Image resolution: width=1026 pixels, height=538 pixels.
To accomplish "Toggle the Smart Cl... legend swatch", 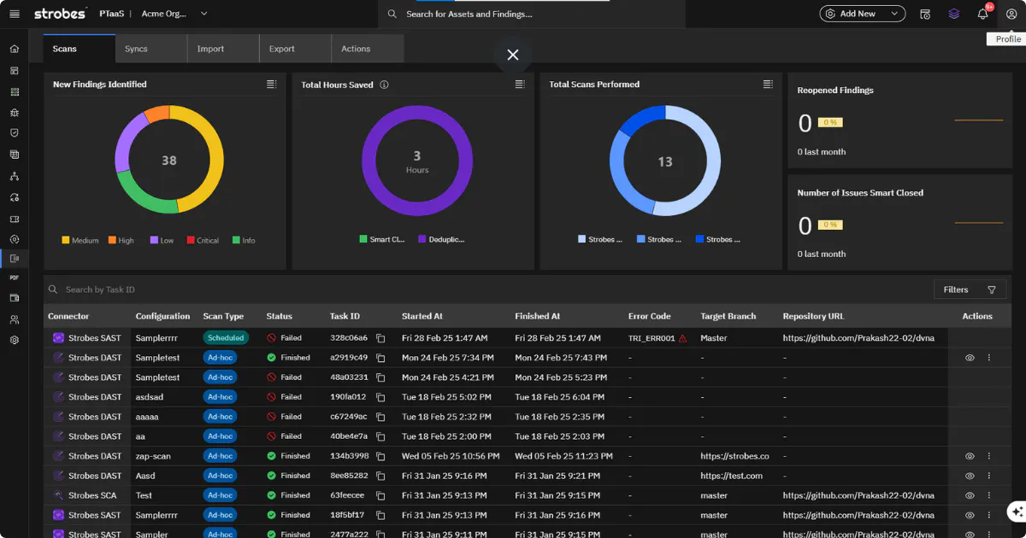I will 363,240.
